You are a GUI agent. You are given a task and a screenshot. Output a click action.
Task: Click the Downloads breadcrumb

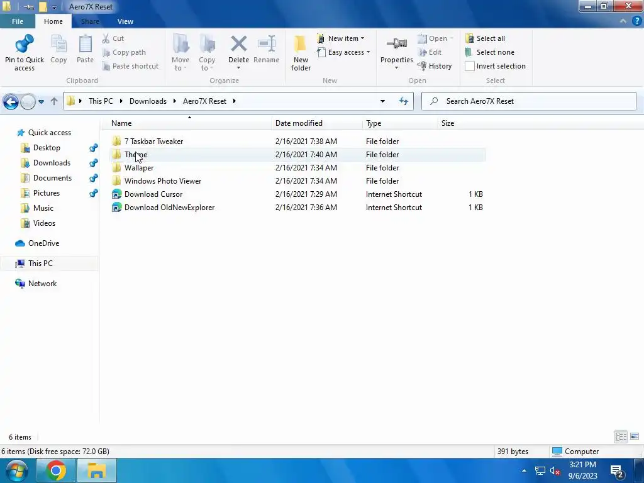(148, 101)
